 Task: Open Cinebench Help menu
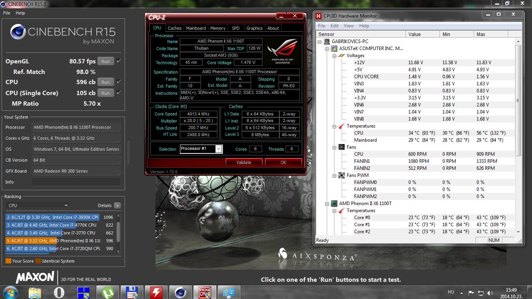(x=20, y=13)
